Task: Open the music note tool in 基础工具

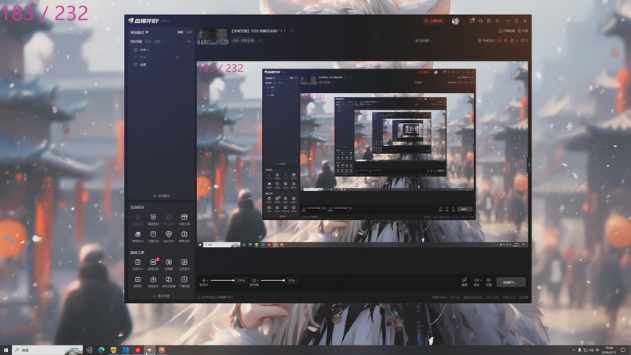Action: pos(184,263)
